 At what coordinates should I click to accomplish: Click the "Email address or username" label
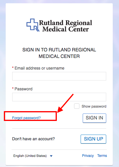pyautogui.click(x=40, y=68)
